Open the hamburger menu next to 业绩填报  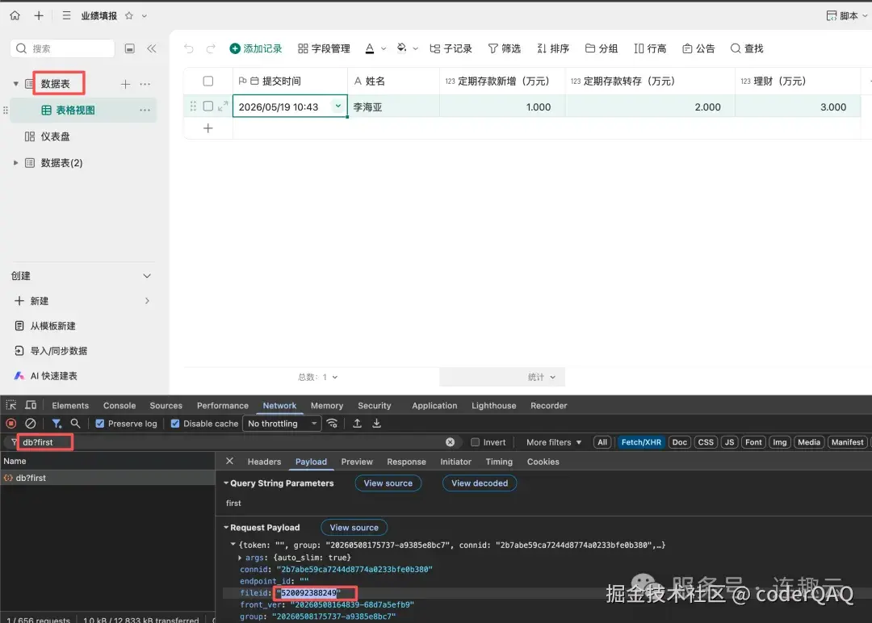(66, 15)
